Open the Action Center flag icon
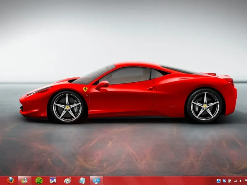 245,181
